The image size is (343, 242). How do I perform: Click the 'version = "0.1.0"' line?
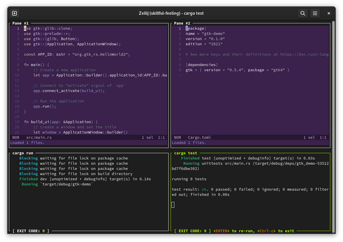click(x=205, y=39)
